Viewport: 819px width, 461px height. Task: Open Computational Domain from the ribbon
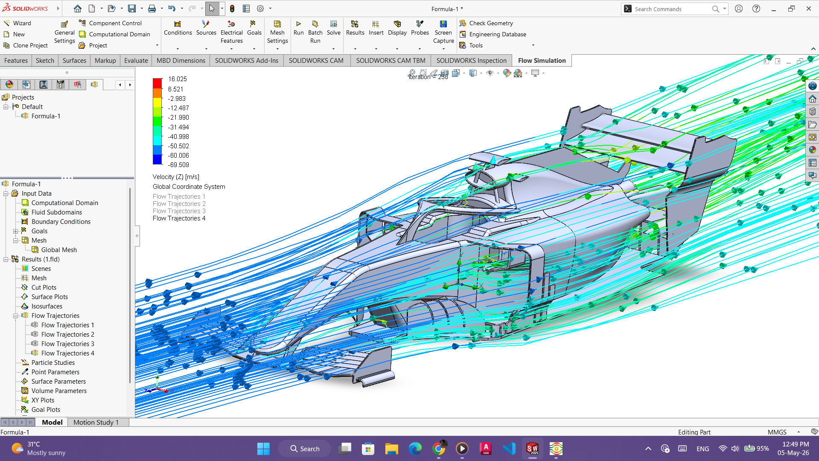[114, 34]
